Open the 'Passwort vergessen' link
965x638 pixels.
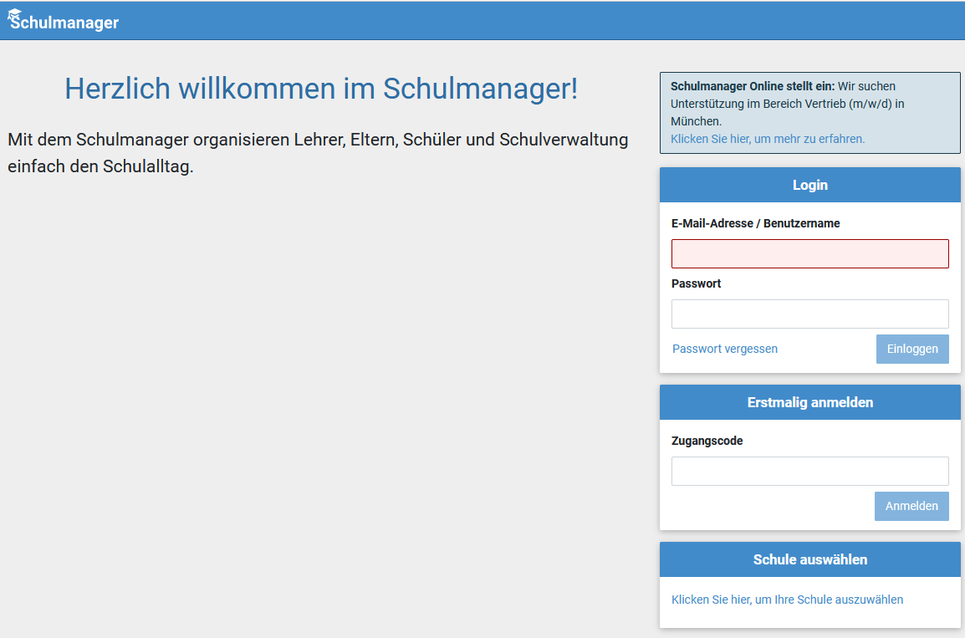click(x=724, y=349)
